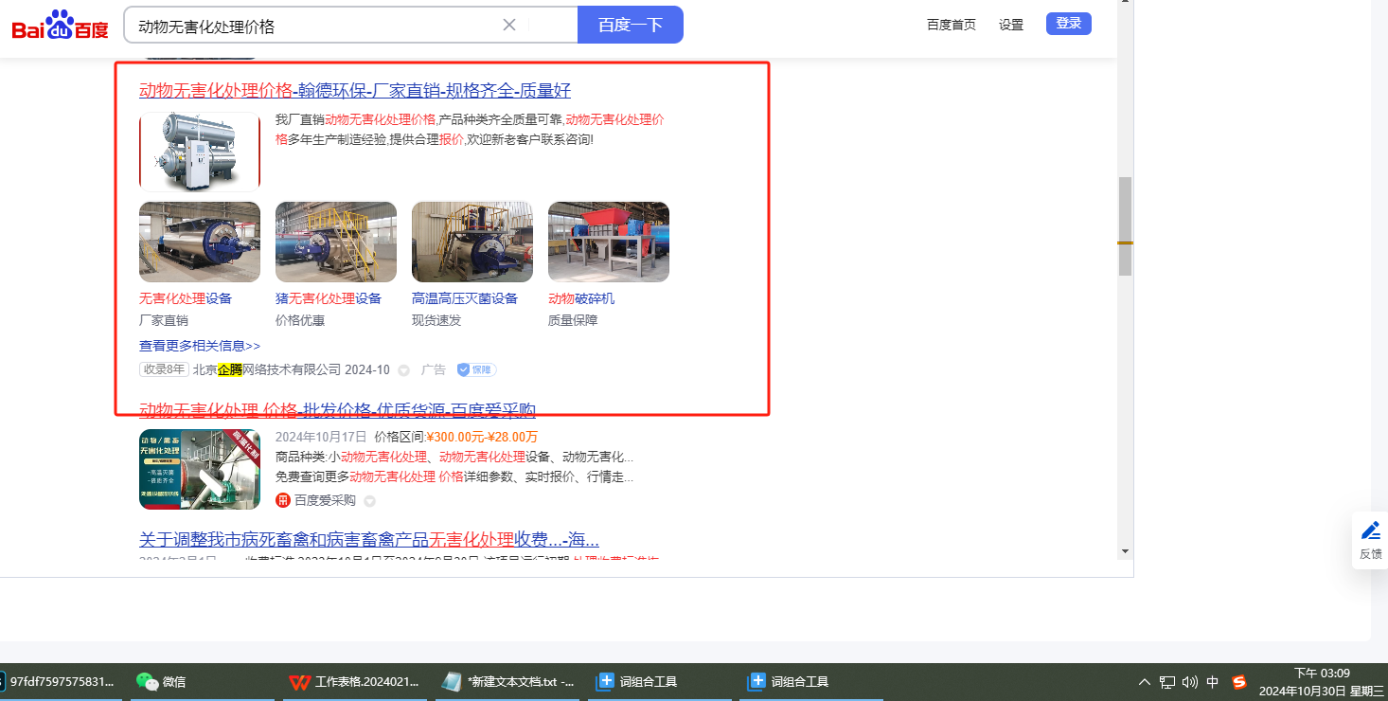The height and width of the screenshot is (701, 1388).
Task: Click the page's vertical scrollbar thumb
Action: [x=1125, y=225]
